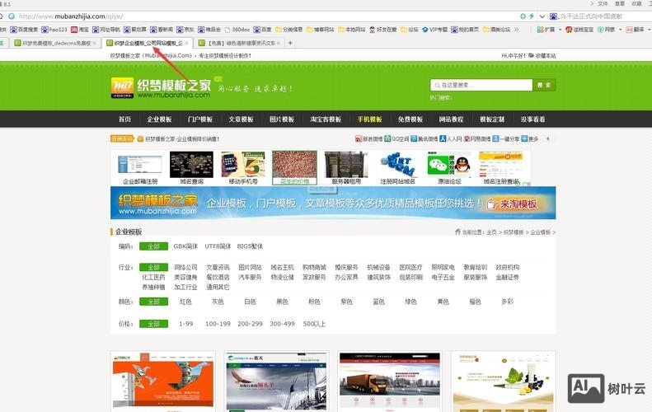Screen dimensions: 652x412
Task: Click the browser address bar URL
Action: pos(71,16)
